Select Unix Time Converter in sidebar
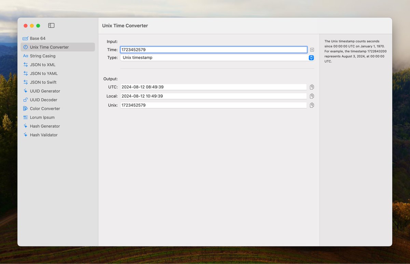This screenshot has height=264, width=410. 58,47
